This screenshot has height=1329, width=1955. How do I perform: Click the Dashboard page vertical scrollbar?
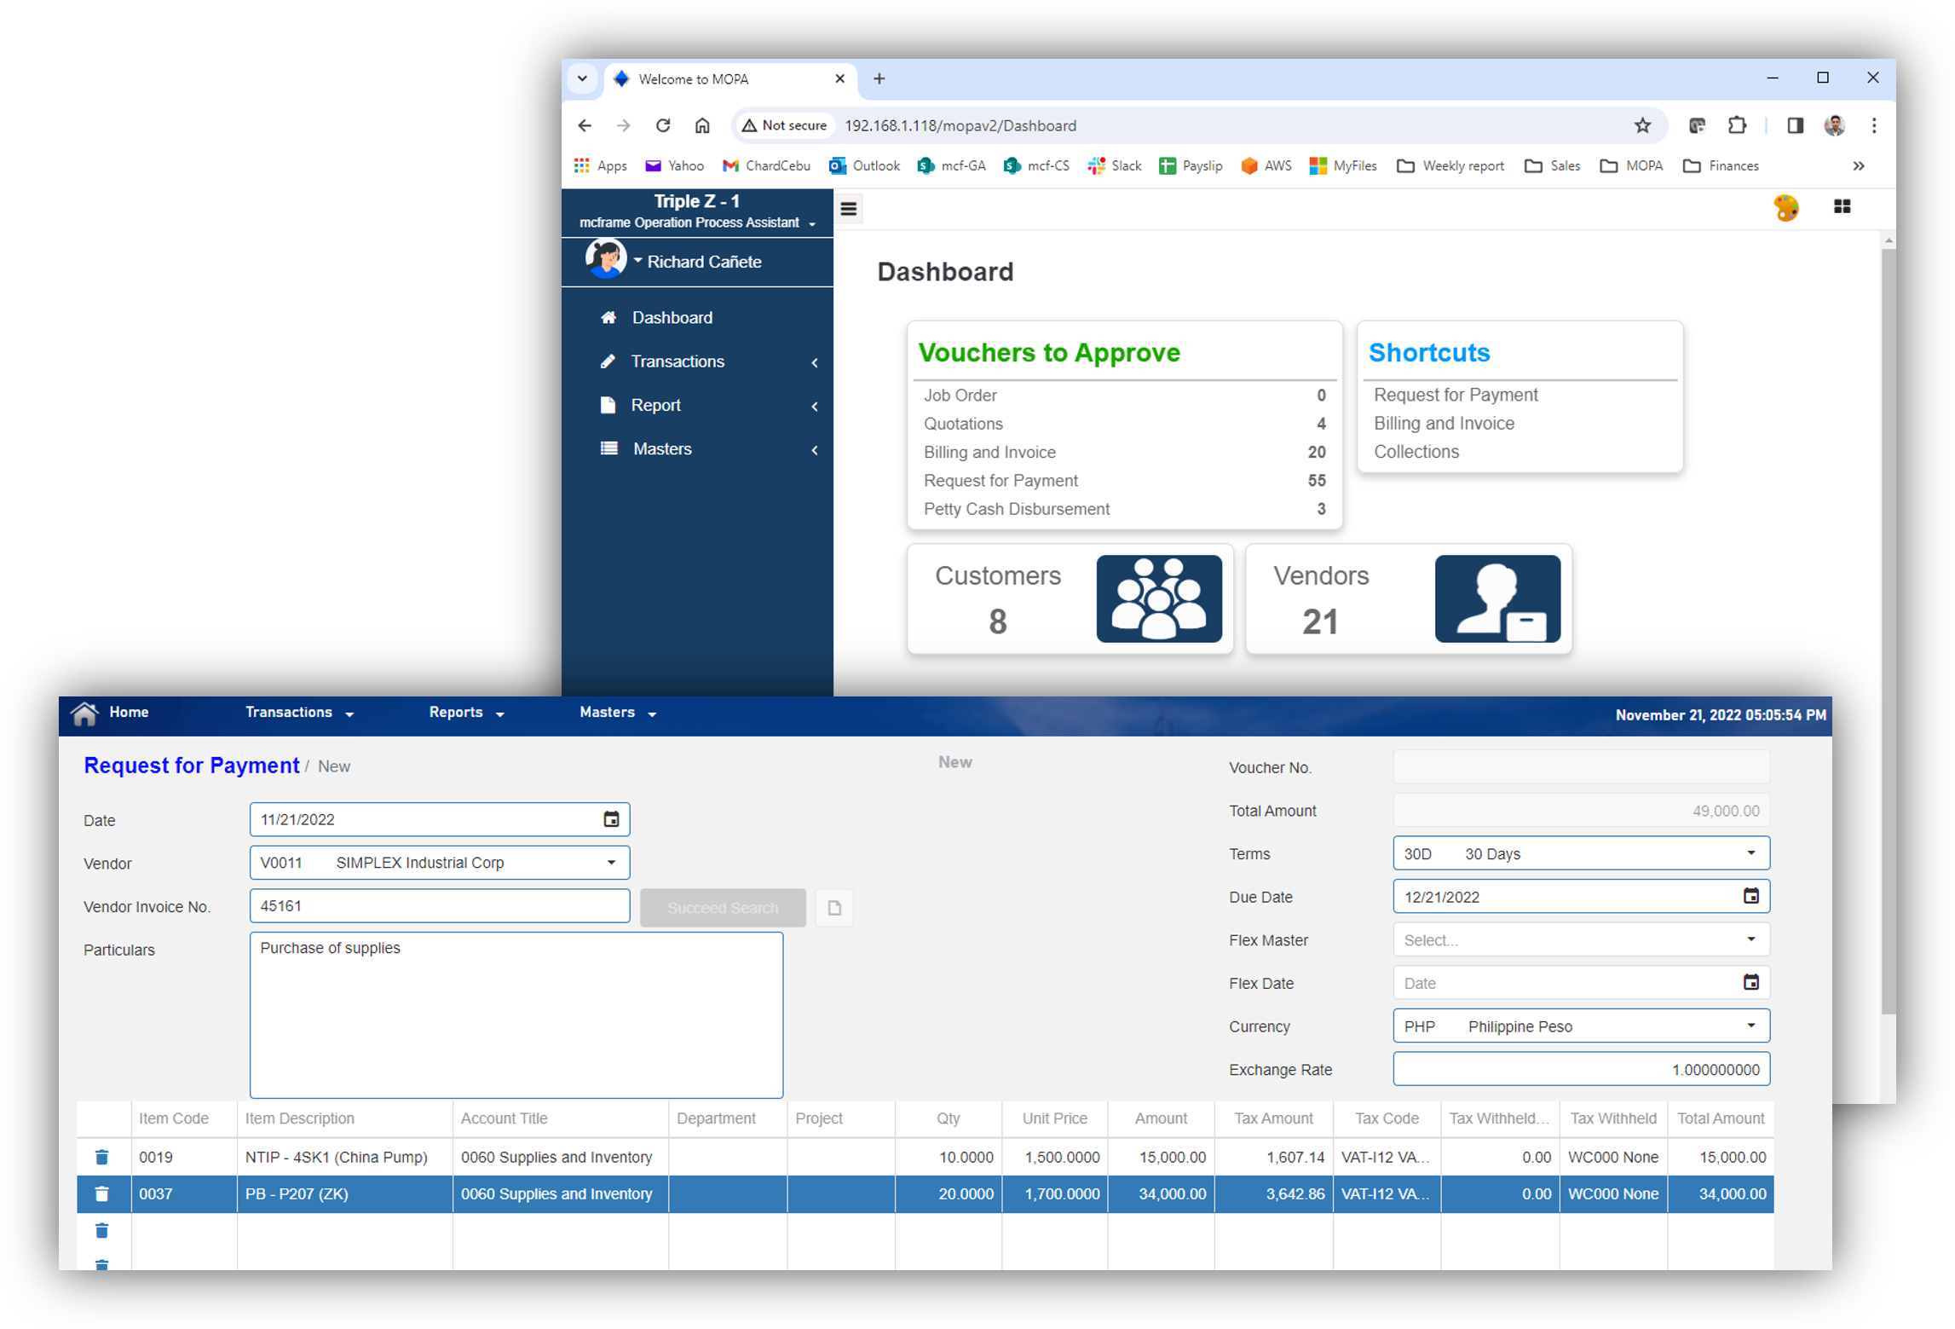click(x=1887, y=631)
